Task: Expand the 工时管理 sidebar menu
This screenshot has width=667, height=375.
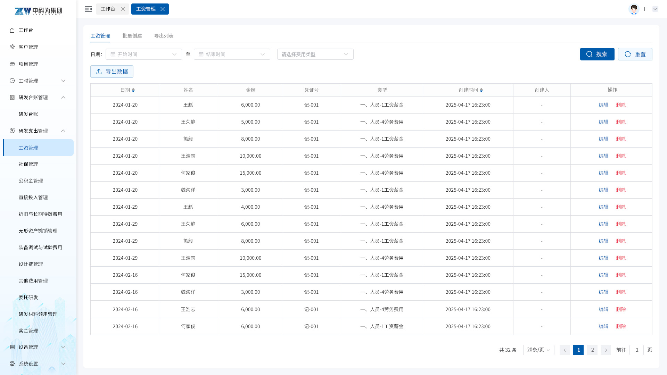Action: click(63, 81)
